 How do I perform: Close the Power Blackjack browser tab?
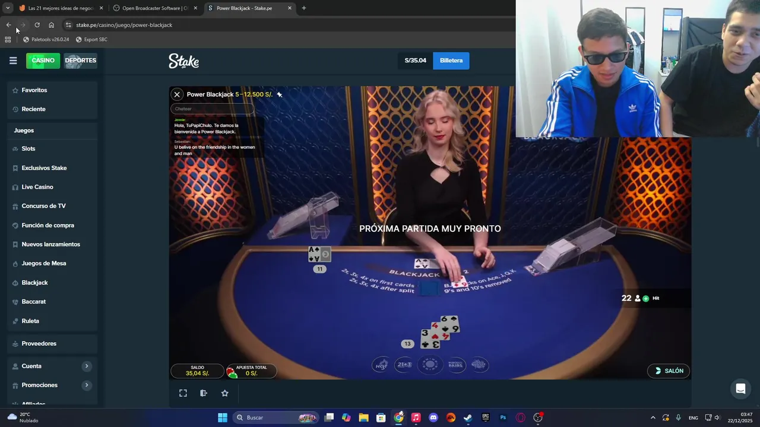(x=290, y=8)
